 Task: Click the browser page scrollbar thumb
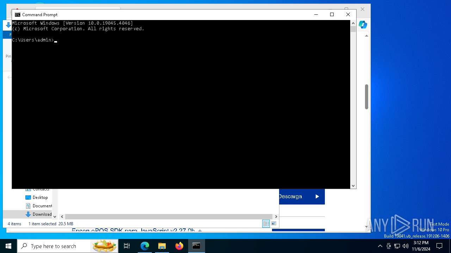(x=366, y=97)
